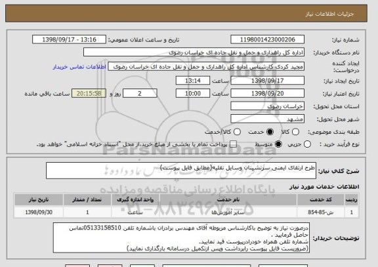Screen dimensions: 378x267
Task: Click the validity date field 1398/09/20
Action: tap(267, 93)
